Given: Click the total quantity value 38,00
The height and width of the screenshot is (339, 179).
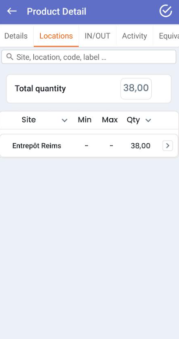Looking at the screenshot, I should point(136,89).
